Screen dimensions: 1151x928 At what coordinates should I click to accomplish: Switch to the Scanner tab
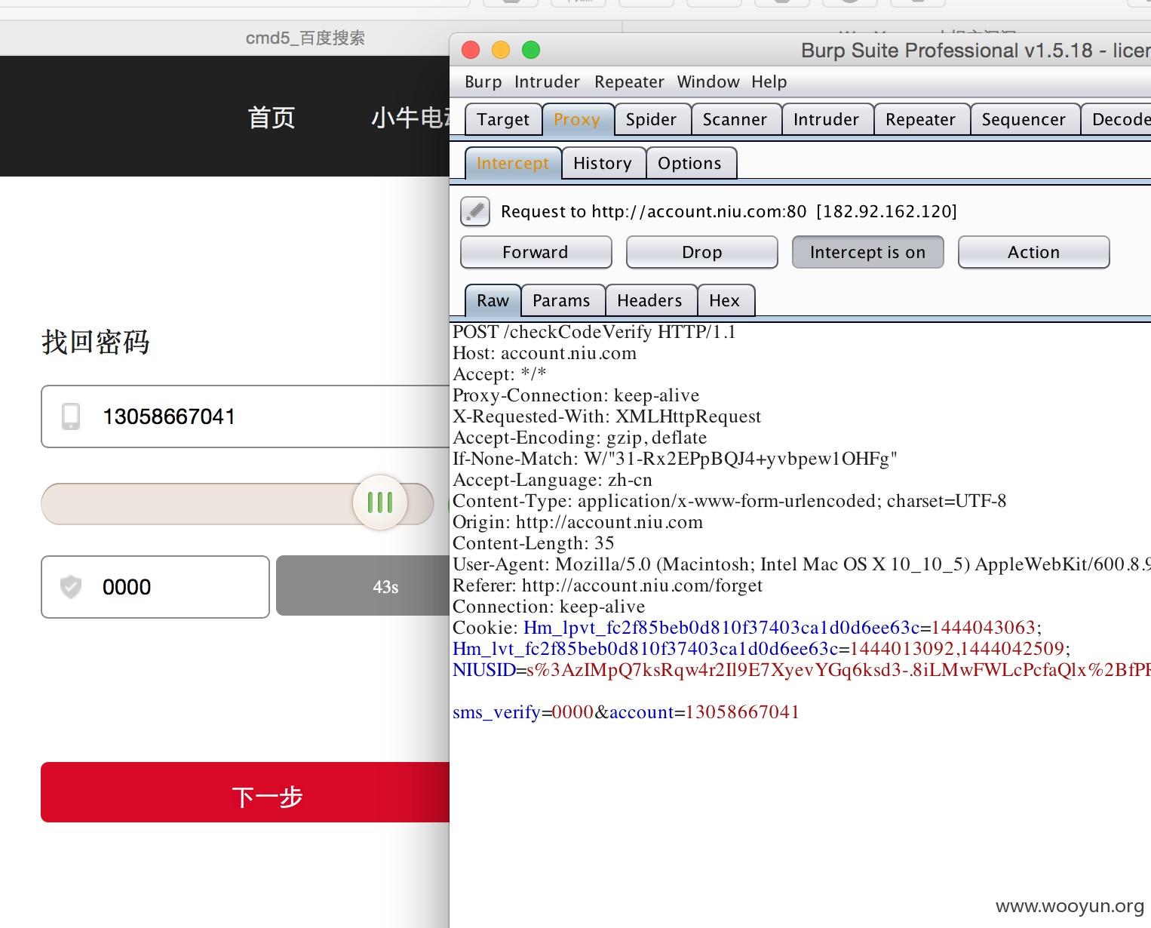point(735,119)
